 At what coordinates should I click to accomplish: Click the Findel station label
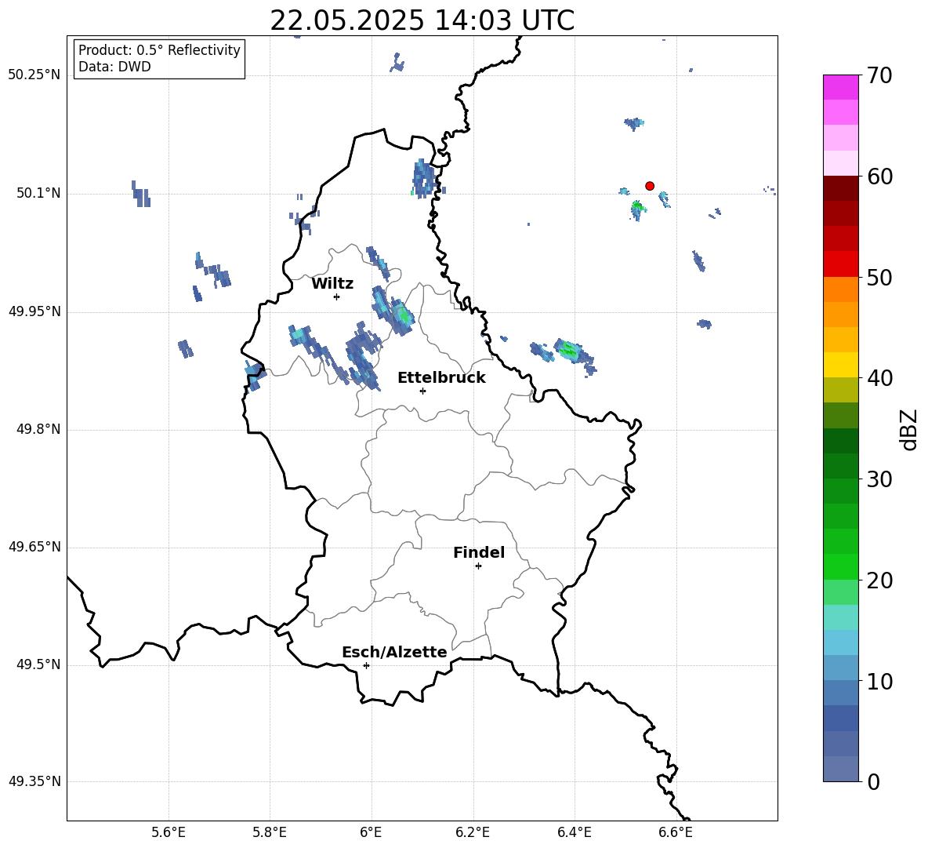[x=479, y=552]
